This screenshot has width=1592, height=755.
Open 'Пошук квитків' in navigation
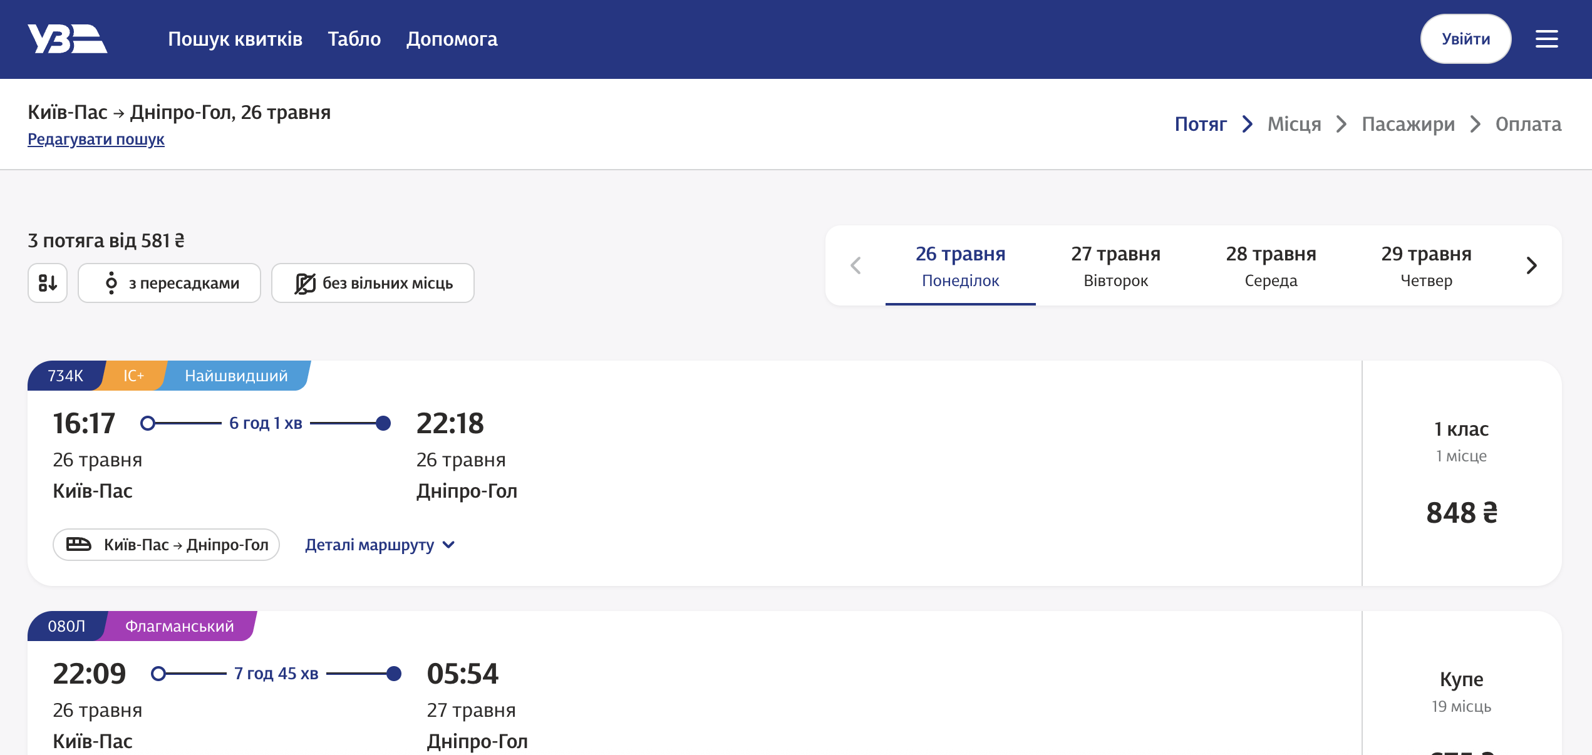(x=235, y=39)
